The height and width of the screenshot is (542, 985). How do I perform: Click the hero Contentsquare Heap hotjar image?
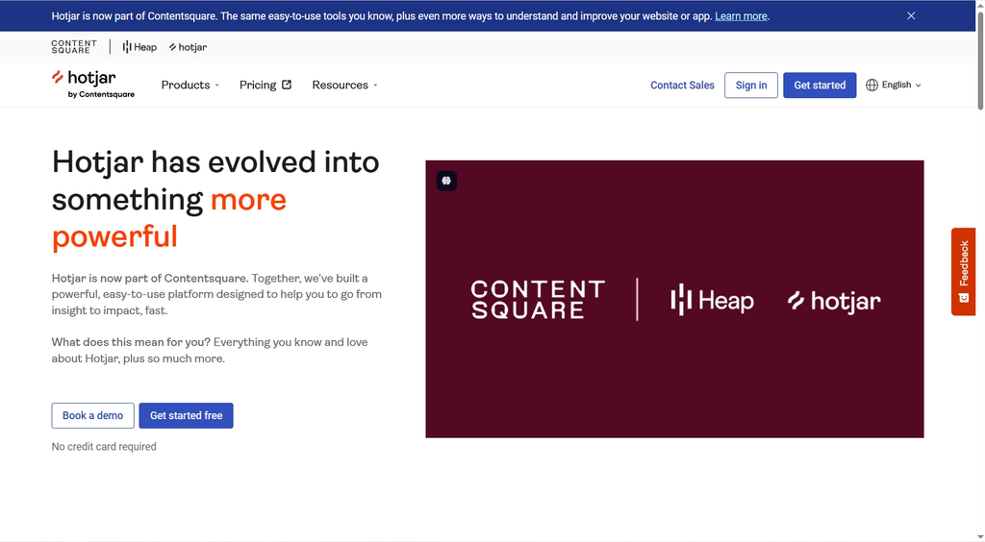point(674,299)
